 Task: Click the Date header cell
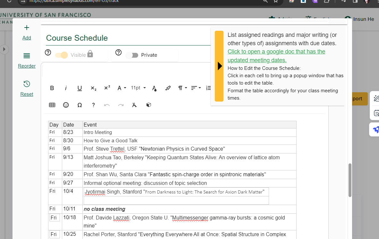[72, 125]
